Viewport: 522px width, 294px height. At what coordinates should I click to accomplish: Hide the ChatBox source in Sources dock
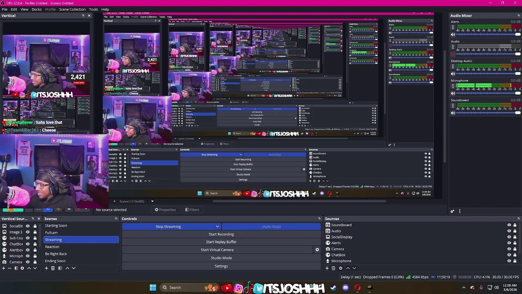pyautogui.click(x=509, y=255)
